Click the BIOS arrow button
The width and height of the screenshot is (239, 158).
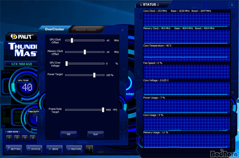click(x=54, y=149)
